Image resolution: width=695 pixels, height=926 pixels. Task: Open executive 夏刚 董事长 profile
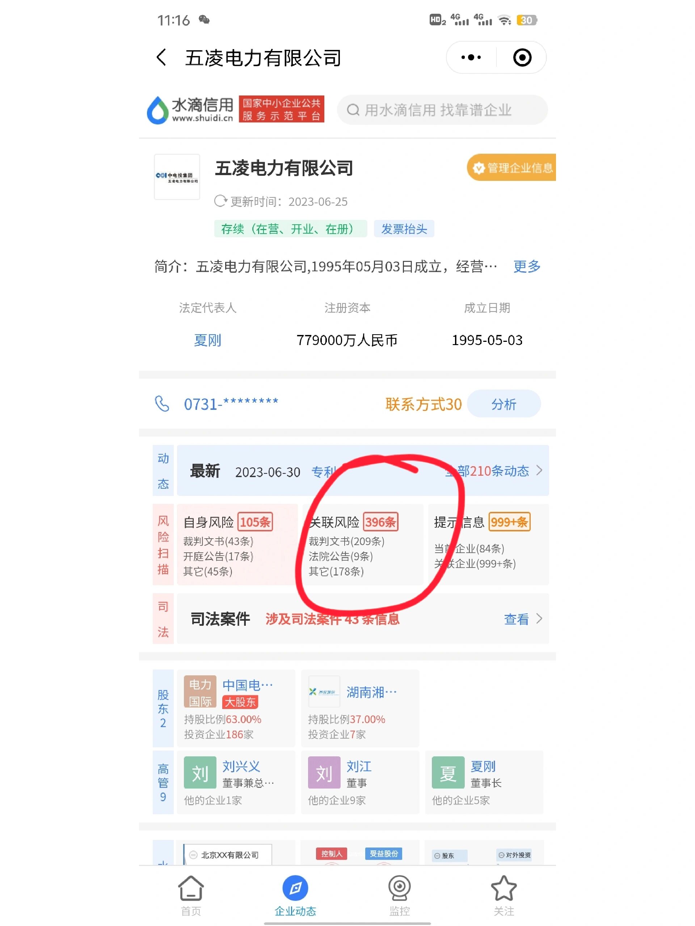click(x=484, y=782)
